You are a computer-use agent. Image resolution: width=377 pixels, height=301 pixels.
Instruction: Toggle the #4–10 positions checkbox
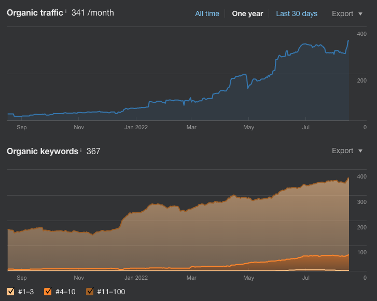pos(48,291)
